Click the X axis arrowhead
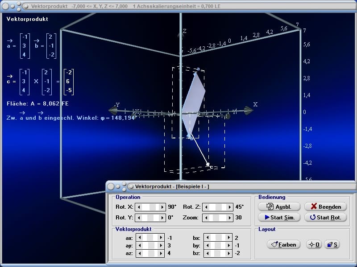The image size is (357, 267). [x=249, y=110]
